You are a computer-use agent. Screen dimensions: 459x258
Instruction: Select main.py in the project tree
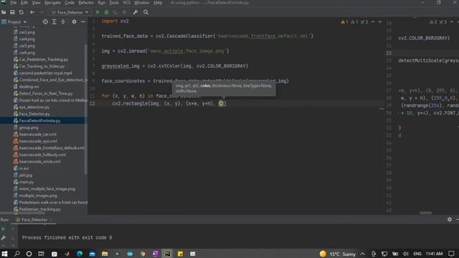(27, 182)
